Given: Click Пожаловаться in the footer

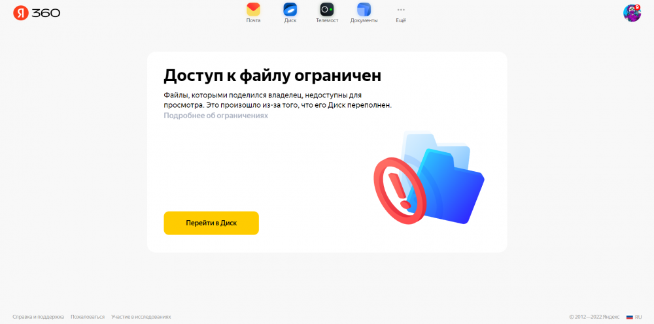Looking at the screenshot, I should (x=88, y=317).
